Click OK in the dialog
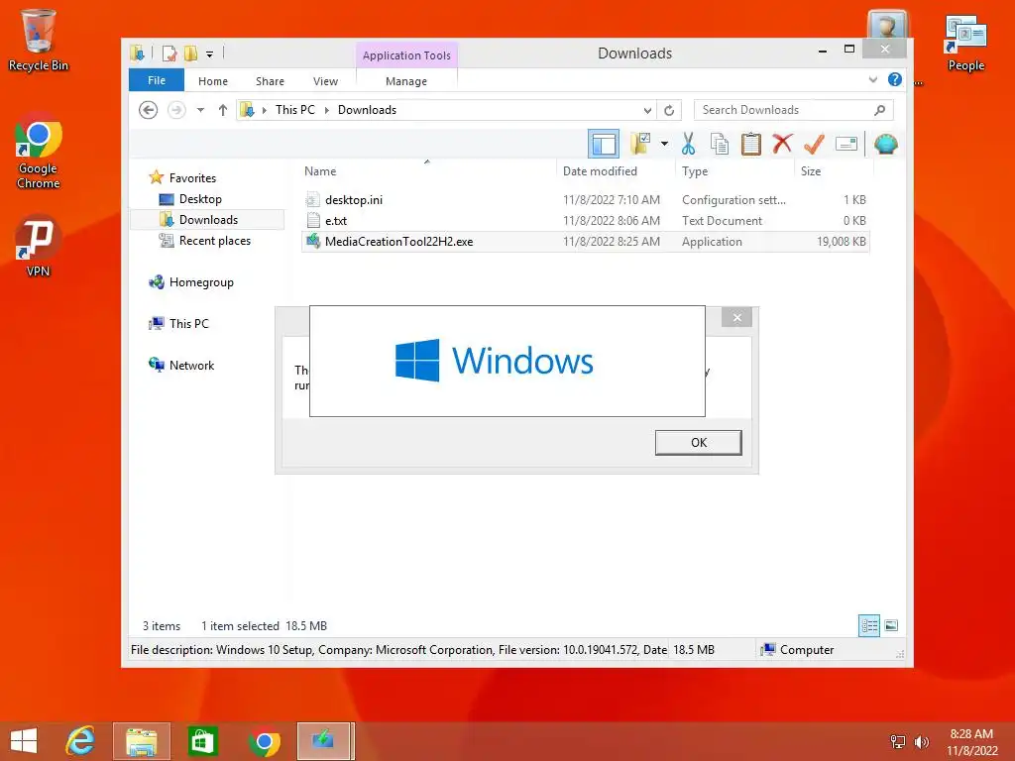The image size is (1015, 761). [699, 443]
